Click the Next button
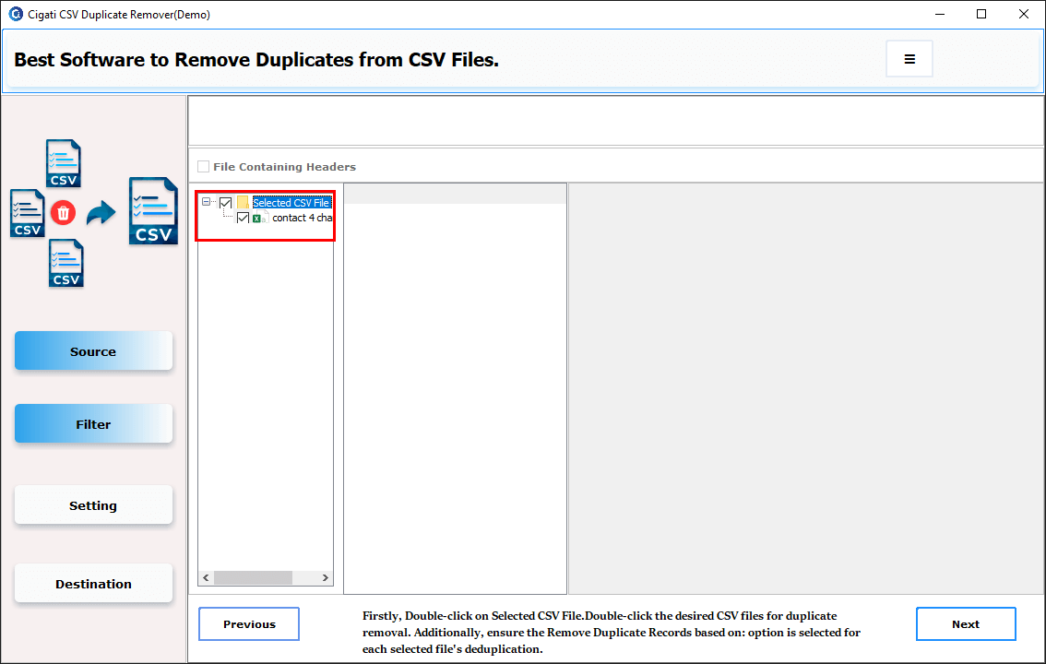The image size is (1046, 664). [x=966, y=624]
